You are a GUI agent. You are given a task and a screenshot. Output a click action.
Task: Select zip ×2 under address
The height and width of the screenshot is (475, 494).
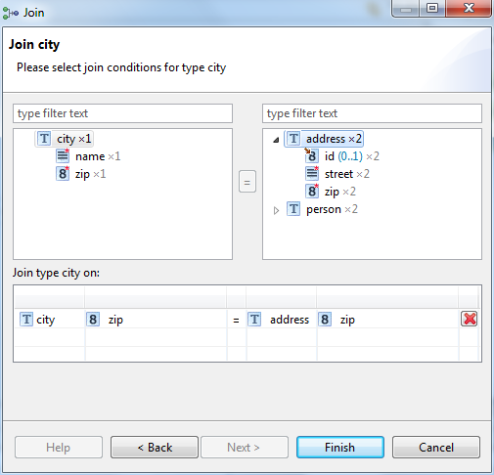coord(340,192)
